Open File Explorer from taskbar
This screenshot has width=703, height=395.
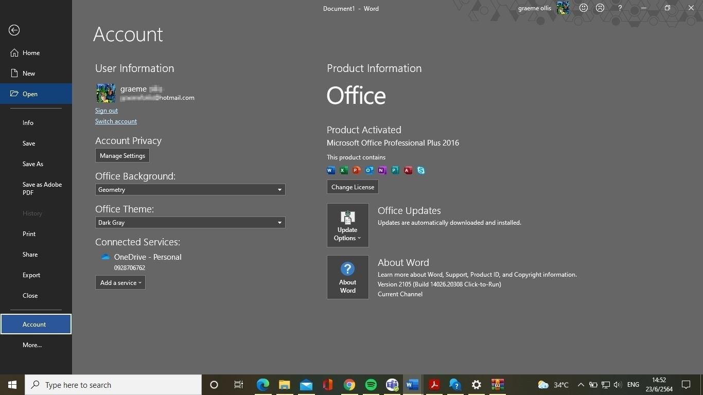pos(285,385)
